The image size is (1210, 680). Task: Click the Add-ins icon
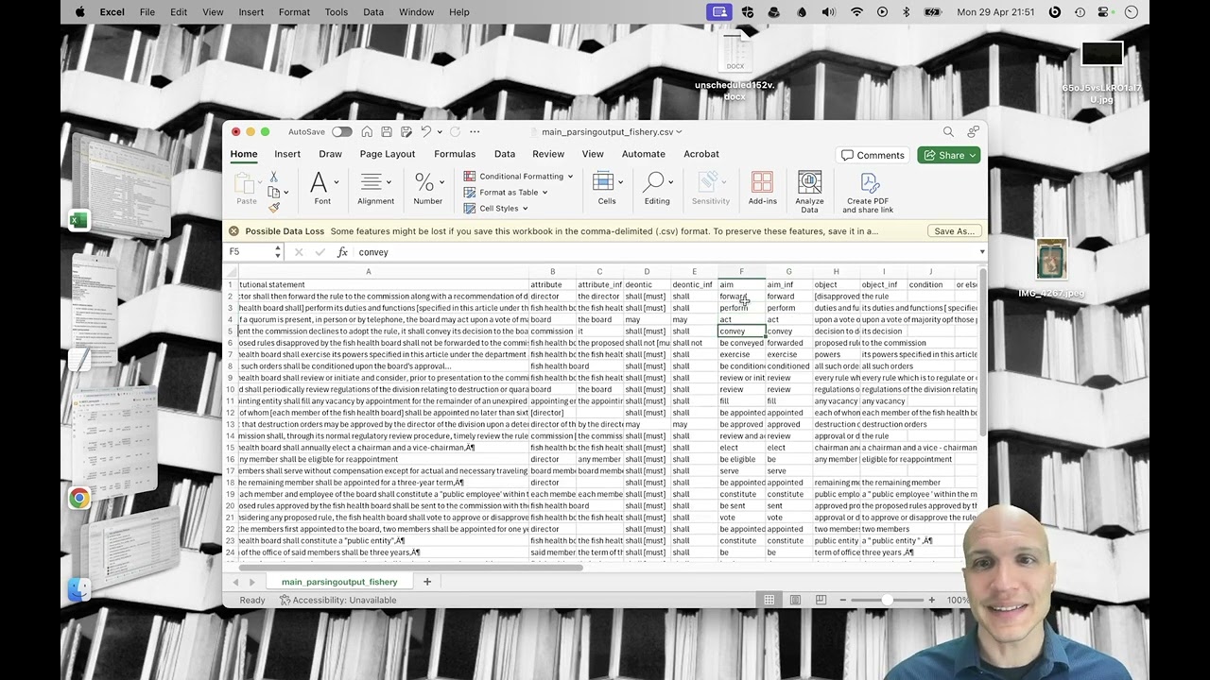pyautogui.click(x=762, y=187)
